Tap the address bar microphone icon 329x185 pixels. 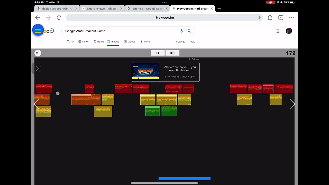point(259,17)
